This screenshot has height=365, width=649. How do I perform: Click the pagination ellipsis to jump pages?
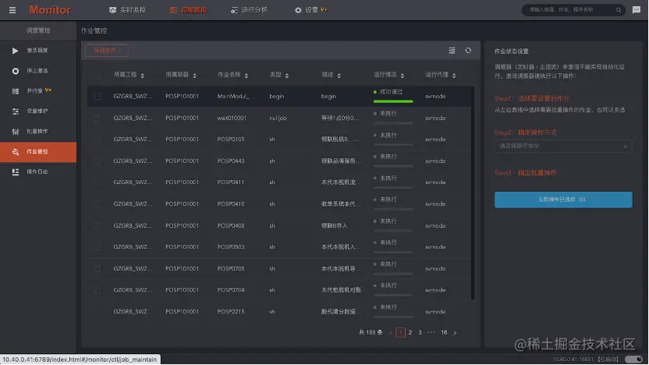click(x=431, y=332)
